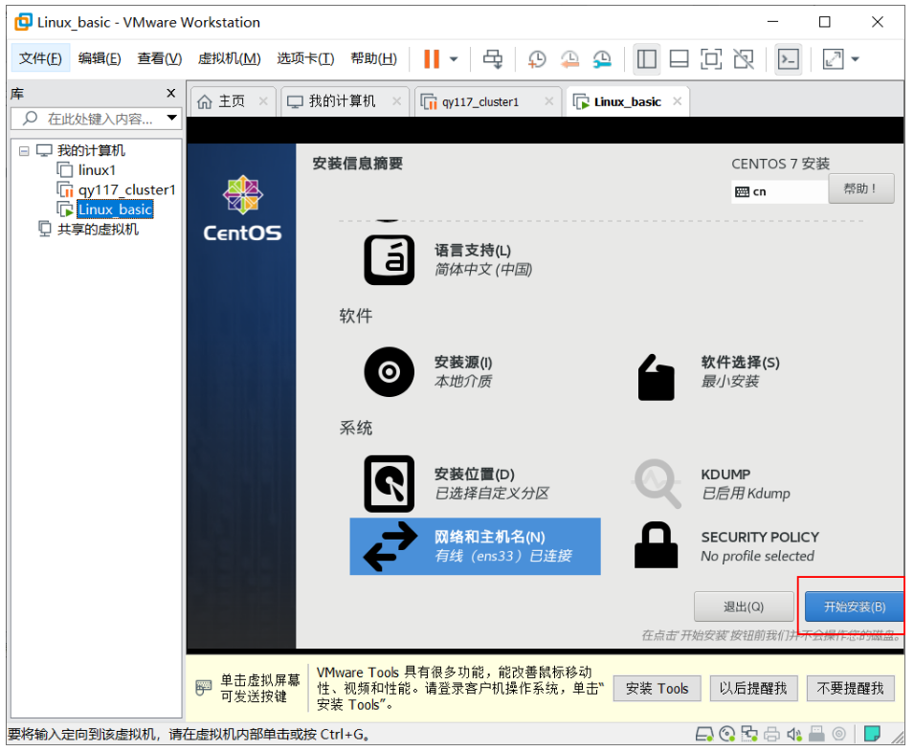Click the CentOS logo in installer
914x751 pixels.
[x=242, y=208]
